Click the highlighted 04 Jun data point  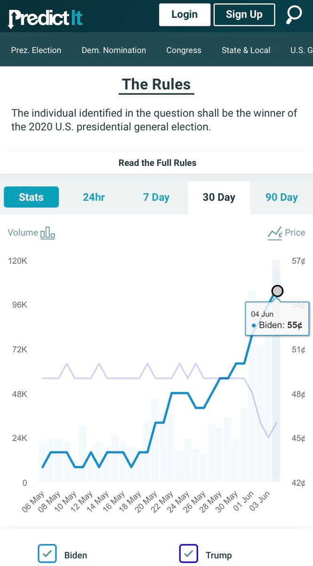(278, 291)
